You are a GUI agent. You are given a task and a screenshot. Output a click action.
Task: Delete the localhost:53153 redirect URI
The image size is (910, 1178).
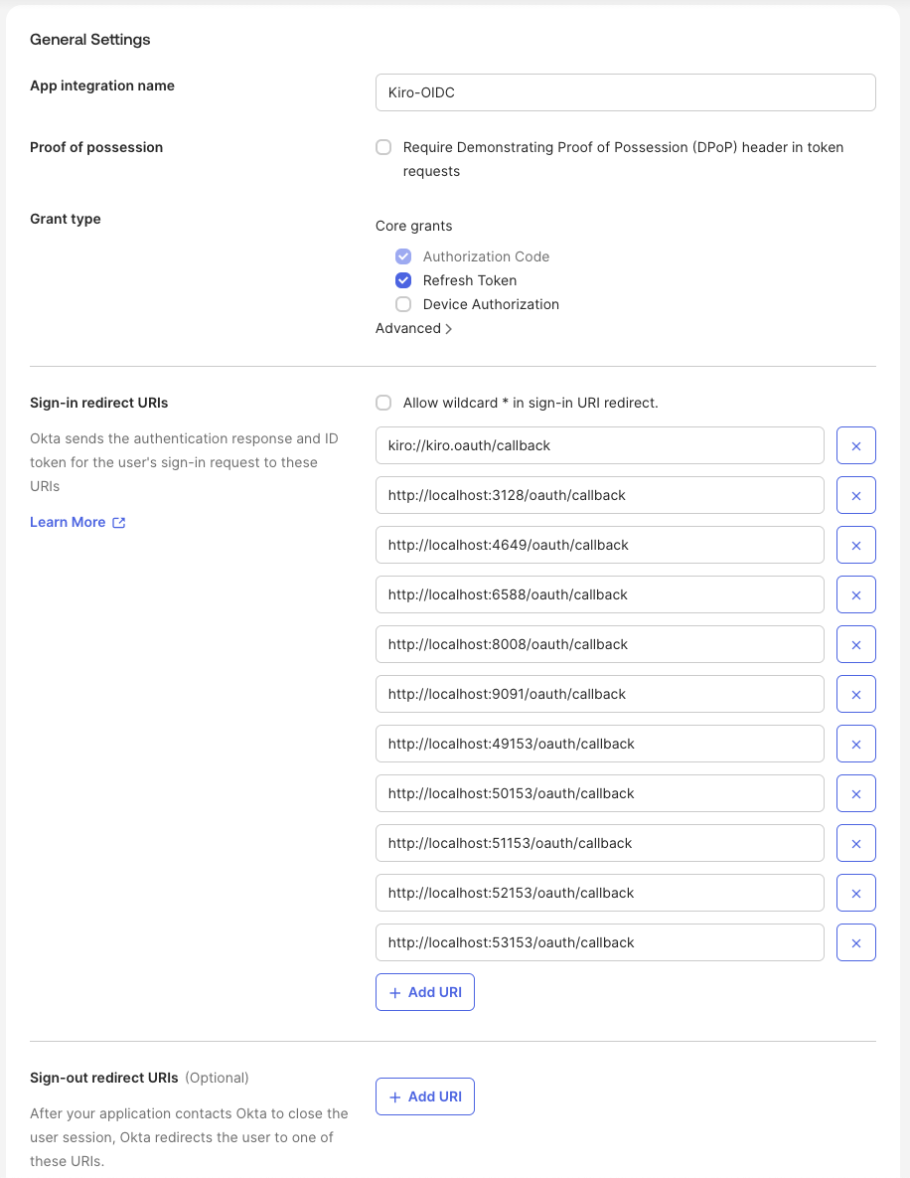[x=855, y=942]
